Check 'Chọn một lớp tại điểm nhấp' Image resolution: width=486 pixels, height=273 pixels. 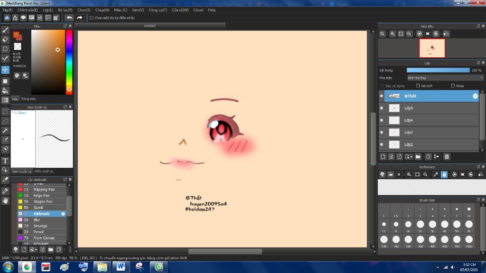[x=92, y=18]
